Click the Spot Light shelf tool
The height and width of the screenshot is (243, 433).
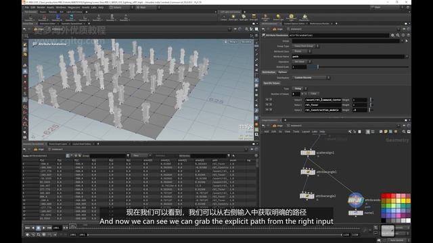(244, 18)
